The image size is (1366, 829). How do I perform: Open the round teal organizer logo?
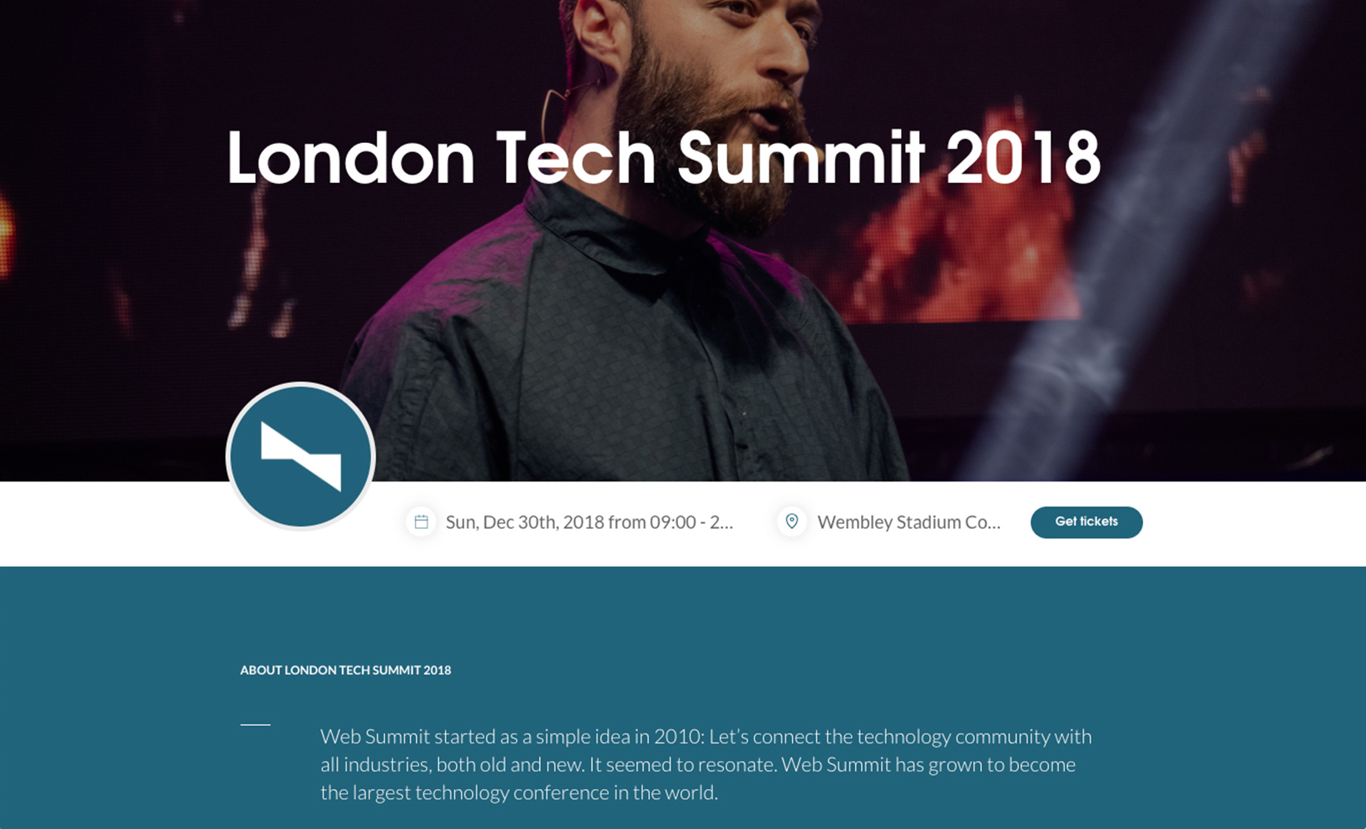point(300,456)
